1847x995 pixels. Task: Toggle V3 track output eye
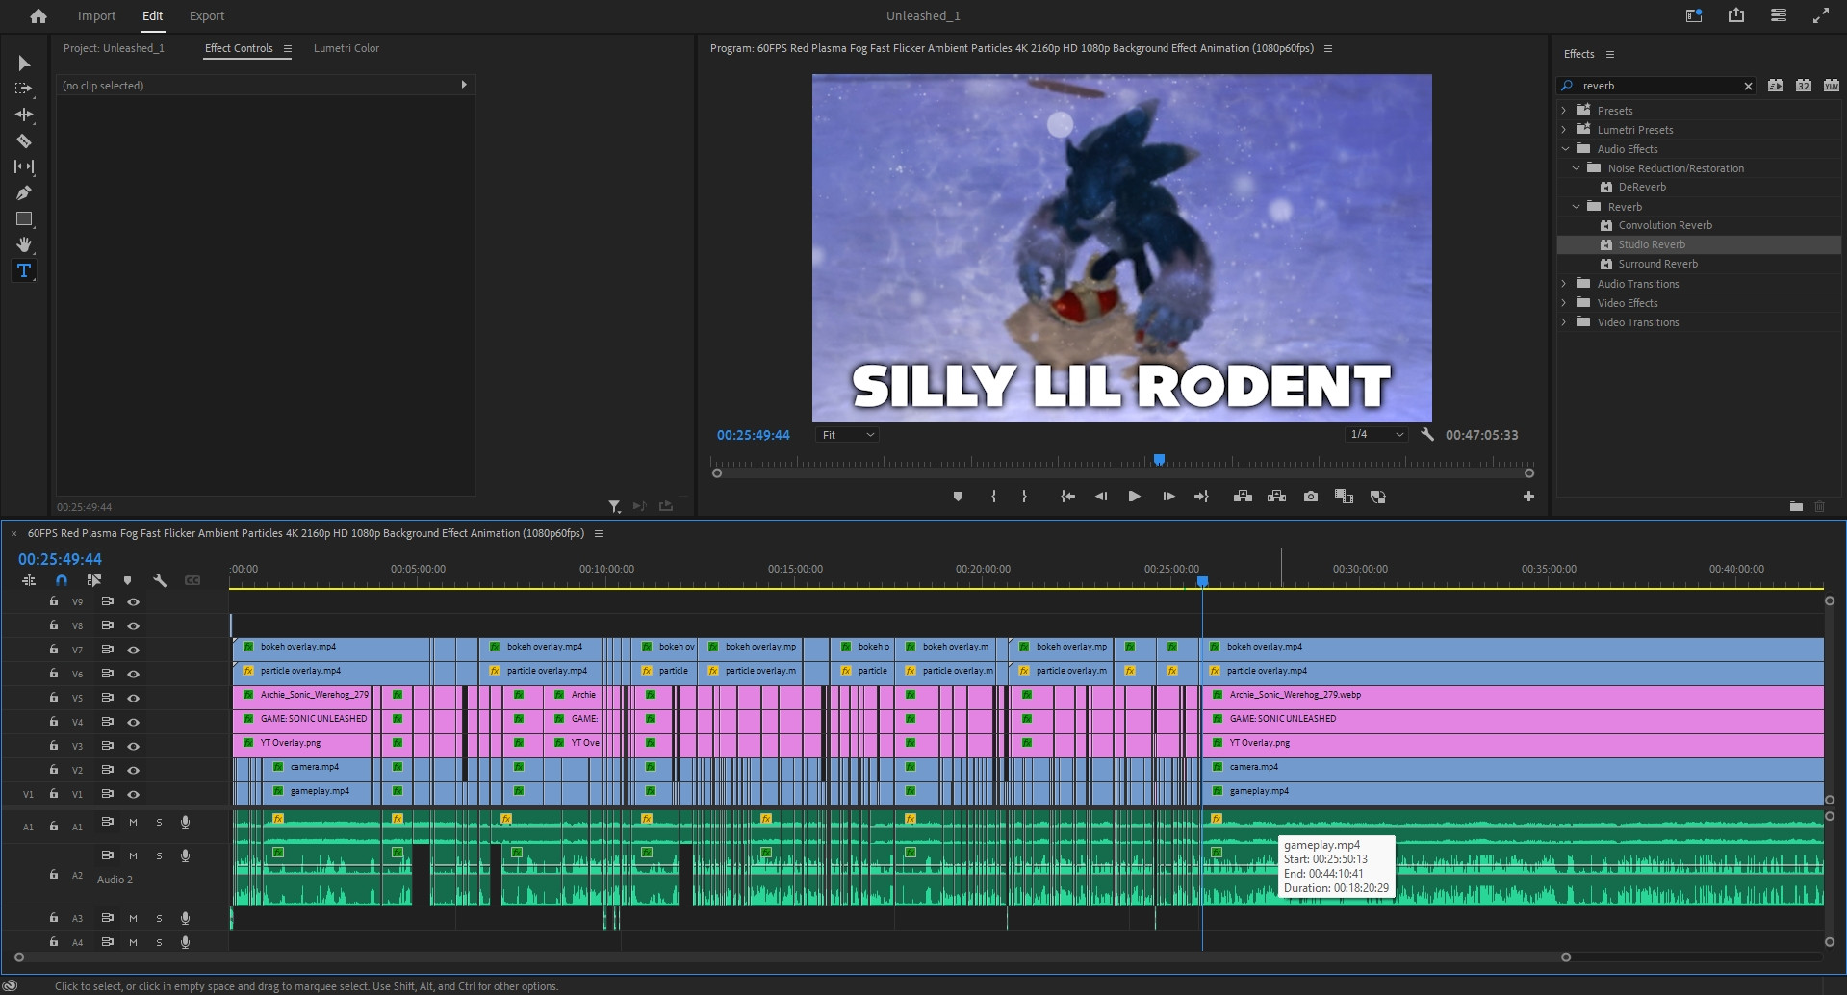134,746
